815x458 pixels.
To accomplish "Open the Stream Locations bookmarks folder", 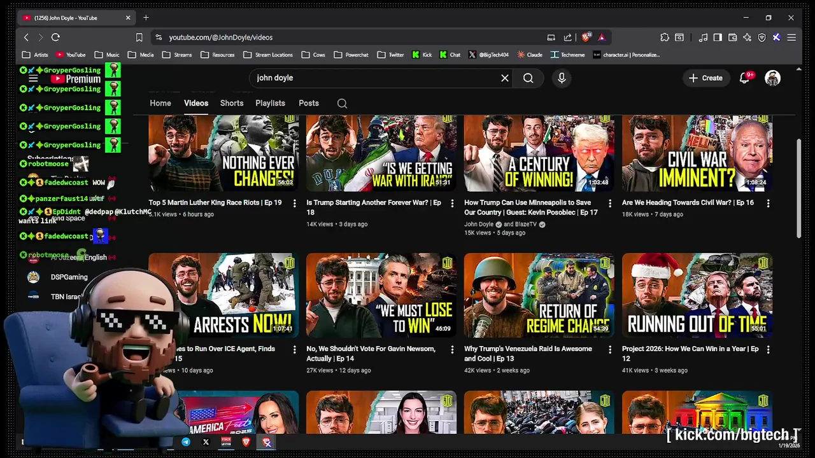I will coord(268,55).
